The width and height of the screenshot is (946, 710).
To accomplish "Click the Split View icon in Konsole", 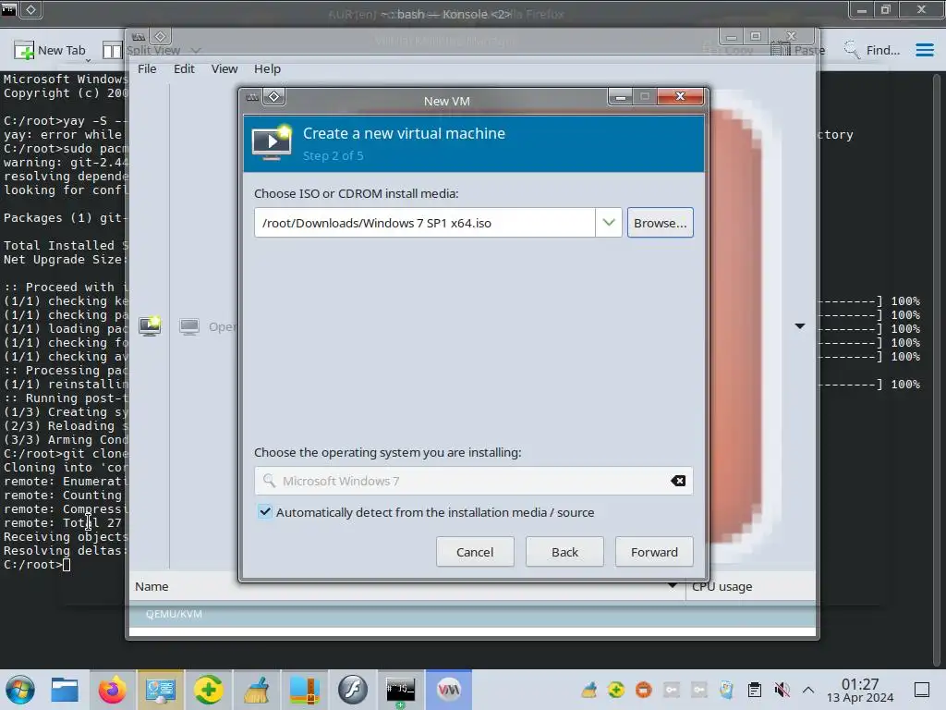I will click(x=112, y=51).
